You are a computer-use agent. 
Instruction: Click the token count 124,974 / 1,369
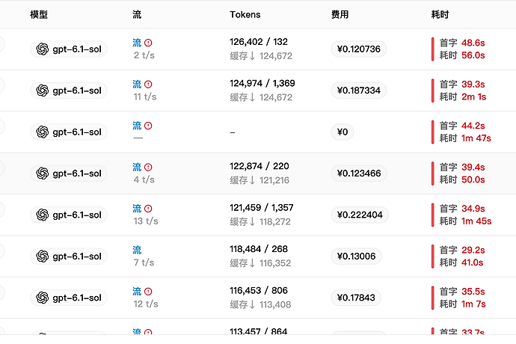(262, 83)
